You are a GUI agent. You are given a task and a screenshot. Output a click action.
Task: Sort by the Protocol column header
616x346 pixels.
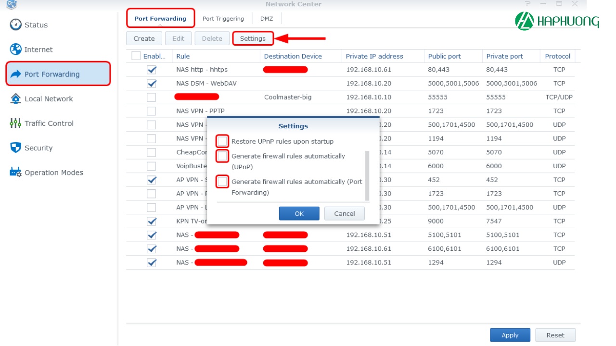pyautogui.click(x=557, y=56)
